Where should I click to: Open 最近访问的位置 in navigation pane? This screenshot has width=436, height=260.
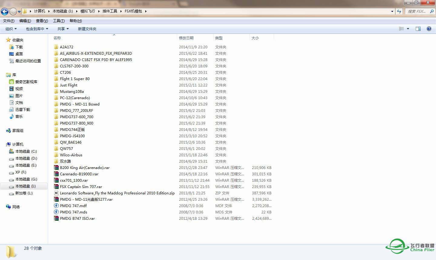[x=28, y=61]
